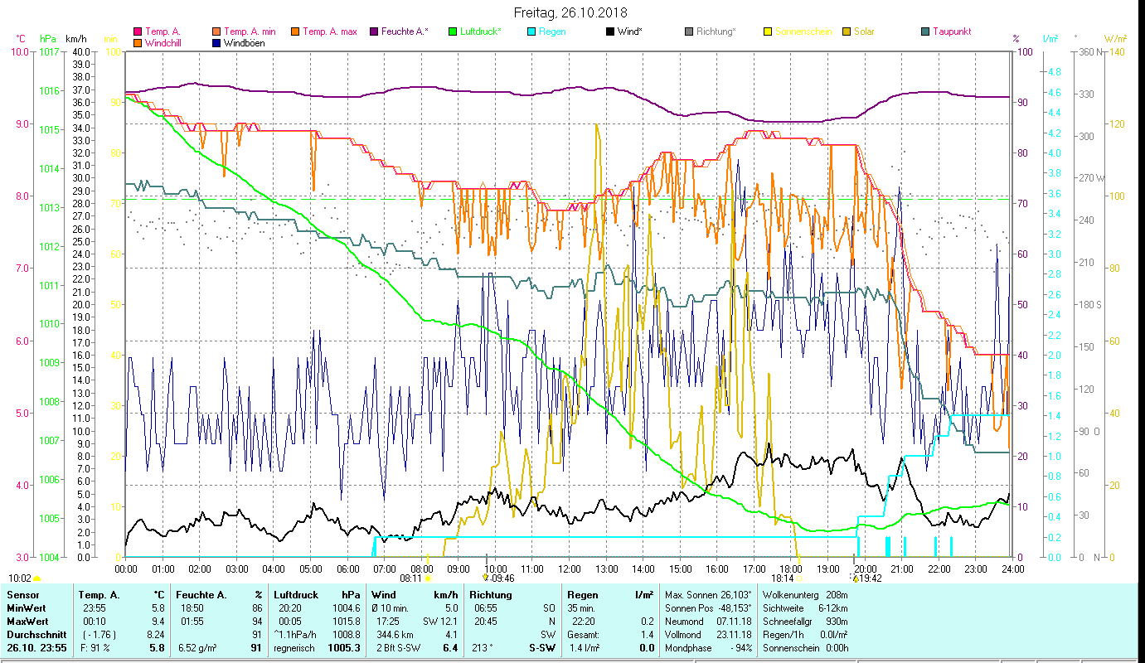The height and width of the screenshot is (663, 1145).
Task: Click the '26.10. 23:55' timestamp in the table
Action: (36, 648)
